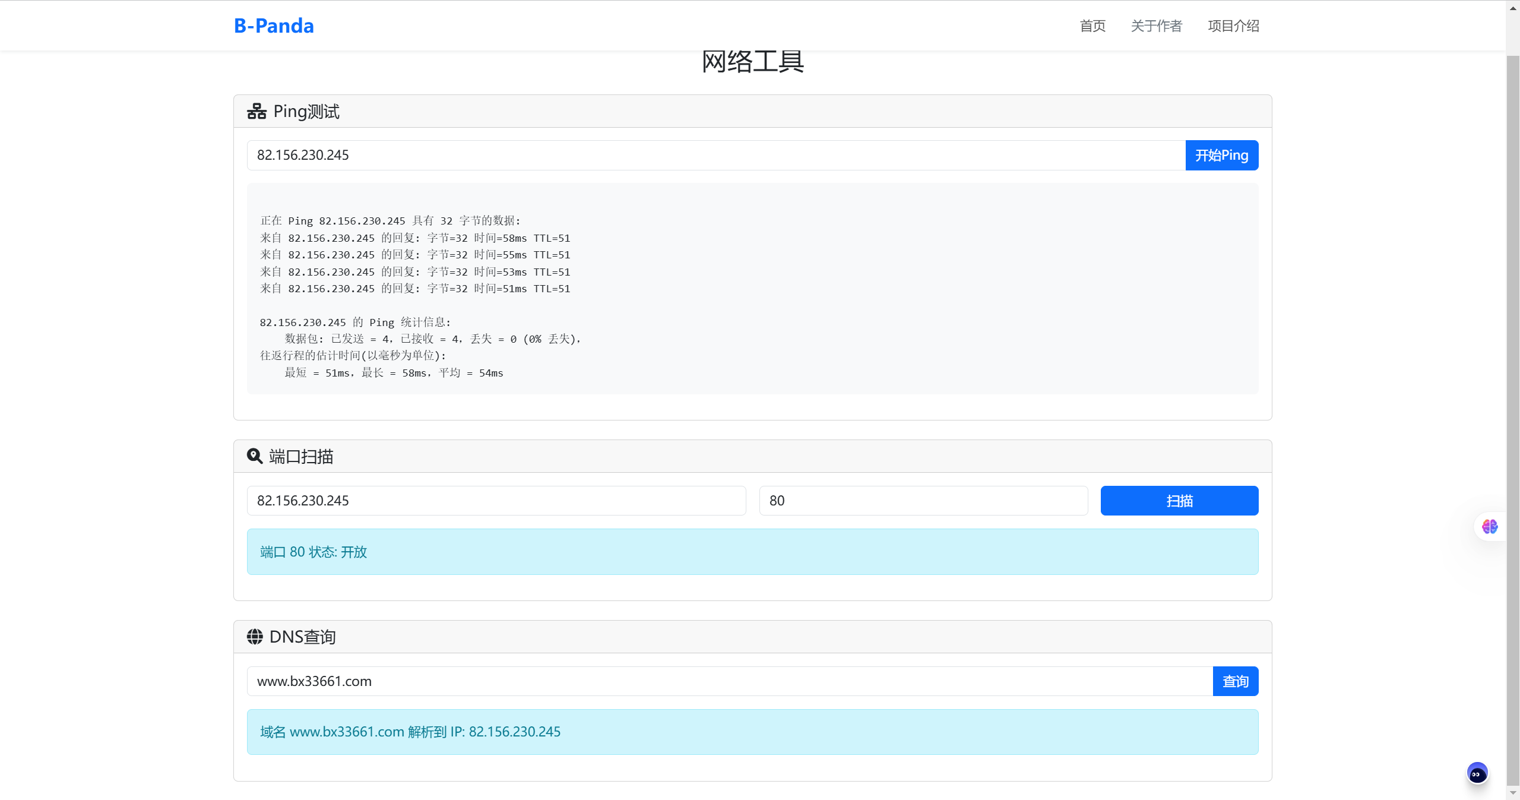
Task: Click the 最短 = 51ms 最长 = 58ms line
Action: point(394,372)
